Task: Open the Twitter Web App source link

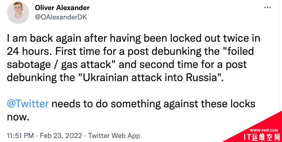Action: coord(114,135)
